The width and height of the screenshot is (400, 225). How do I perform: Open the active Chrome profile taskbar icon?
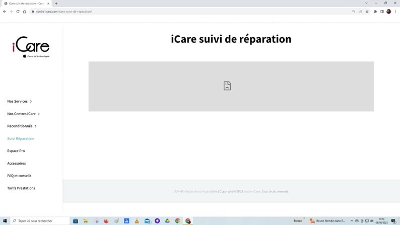pyautogui.click(x=188, y=221)
